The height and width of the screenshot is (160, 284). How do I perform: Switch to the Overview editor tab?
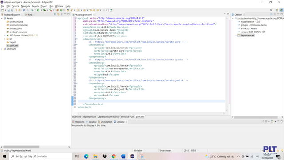(77, 117)
